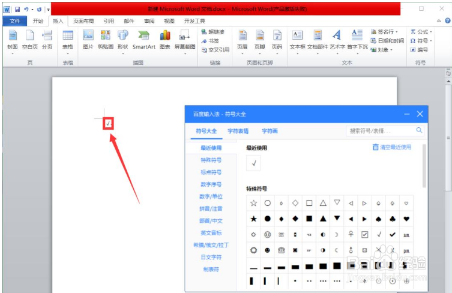
Task: Expand the Equation (公式) dropdown
Action: click(430, 32)
